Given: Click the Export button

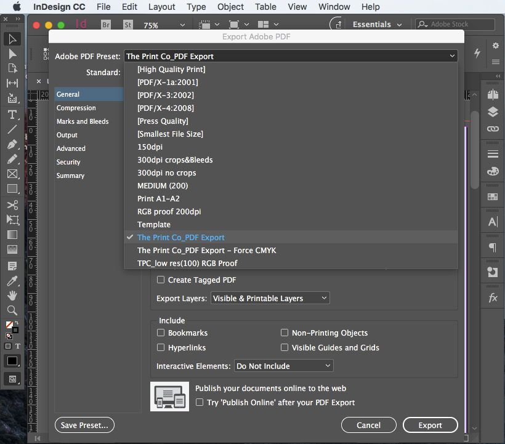Looking at the screenshot, I should point(430,425).
